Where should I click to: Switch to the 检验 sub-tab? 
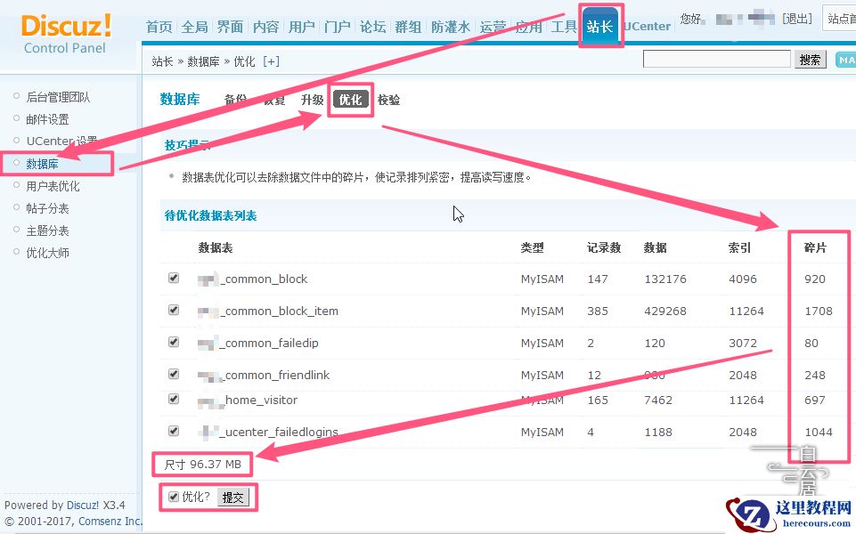click(x=388, y=101)
